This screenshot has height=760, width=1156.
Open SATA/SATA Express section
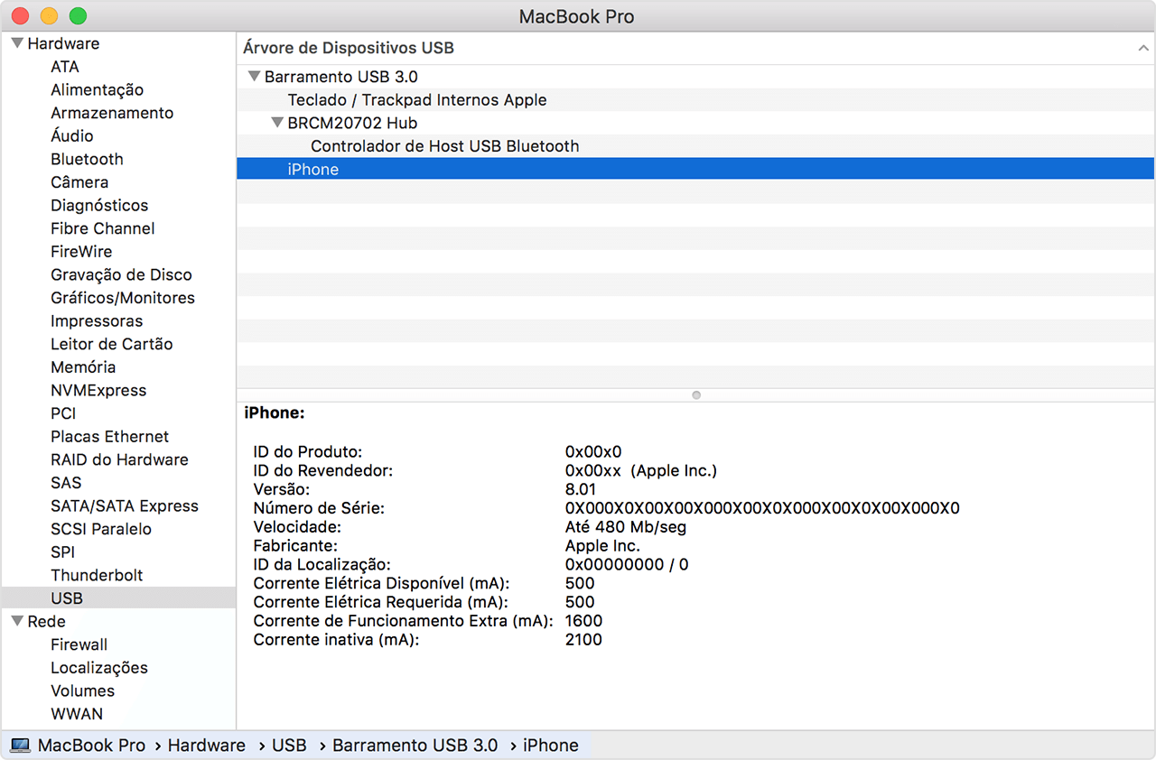(125, 506)
